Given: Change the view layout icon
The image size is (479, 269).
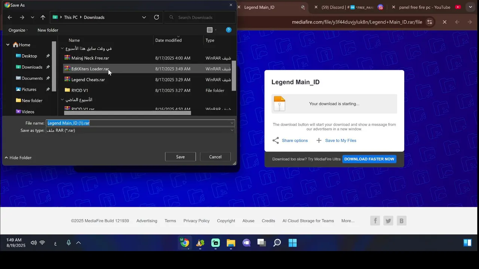Looking at the screenshot, I should tap(210, 30).
